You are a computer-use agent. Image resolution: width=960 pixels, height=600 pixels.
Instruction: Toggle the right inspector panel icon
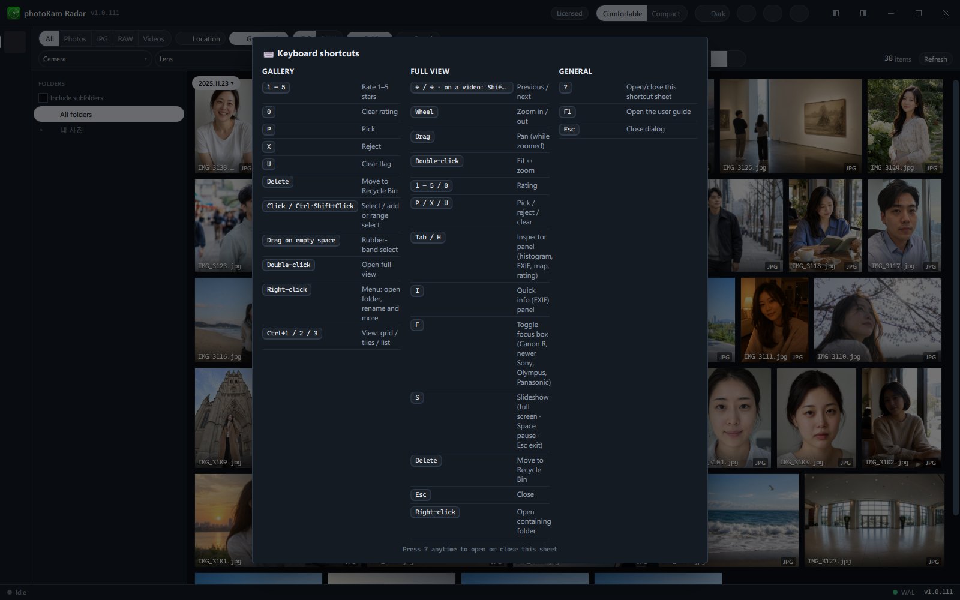[863, 13]
